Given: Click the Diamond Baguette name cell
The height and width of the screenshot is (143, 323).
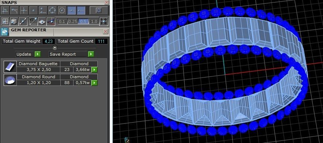Looking at the screenshot, I should 38,64.
